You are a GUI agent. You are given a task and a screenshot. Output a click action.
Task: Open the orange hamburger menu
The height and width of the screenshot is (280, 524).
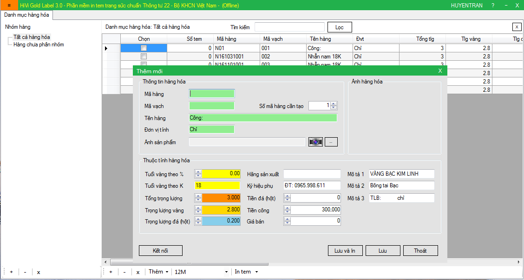pyautogui.click(x=9, y=5)
